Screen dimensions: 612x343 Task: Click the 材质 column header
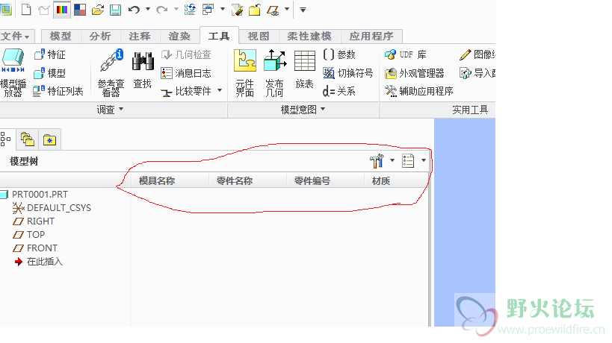pos(396,180)
